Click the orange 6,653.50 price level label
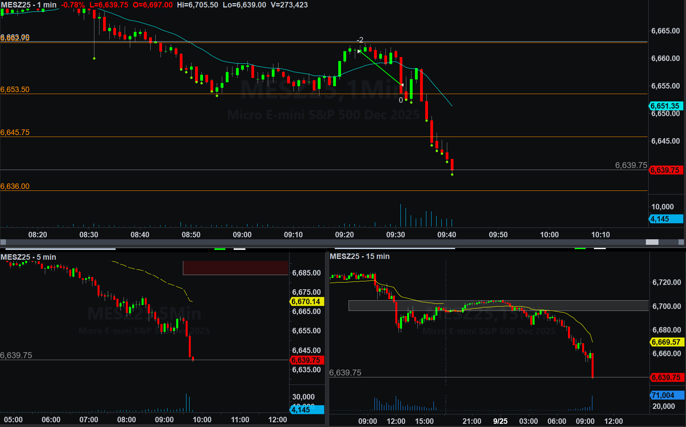The image size is (686, 427). pyautogui.click(x=15, y=89)
